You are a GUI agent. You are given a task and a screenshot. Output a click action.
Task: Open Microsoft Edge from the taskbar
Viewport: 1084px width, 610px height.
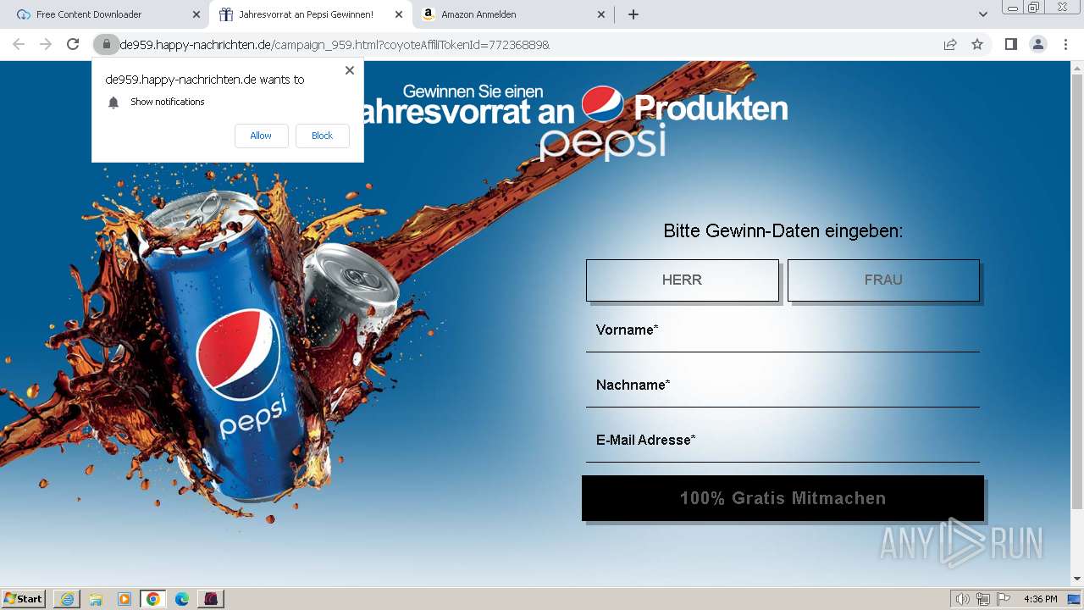pos(182,598)
